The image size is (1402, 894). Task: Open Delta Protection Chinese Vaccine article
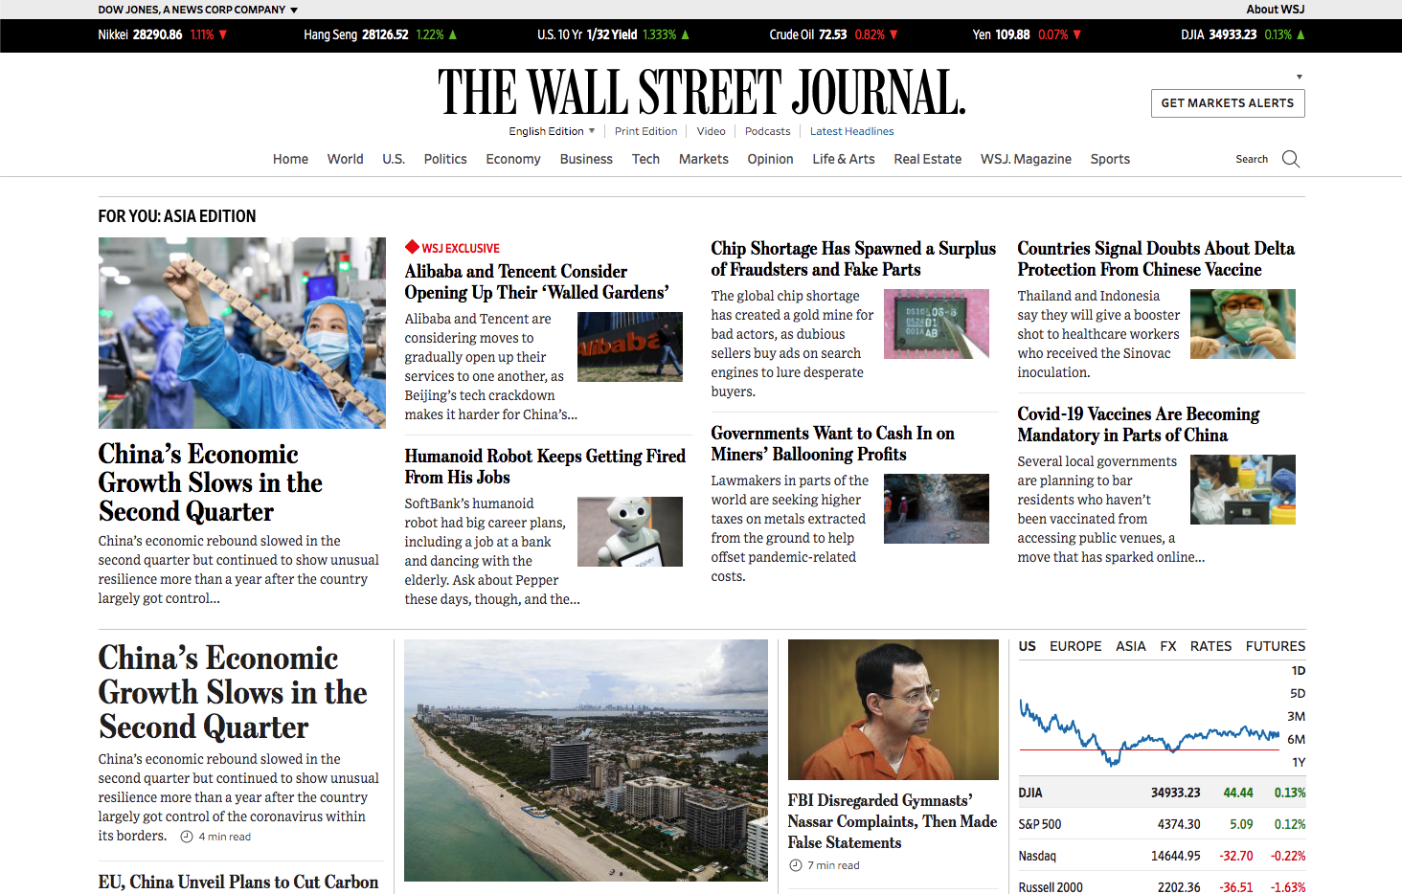click(1156, 258)
